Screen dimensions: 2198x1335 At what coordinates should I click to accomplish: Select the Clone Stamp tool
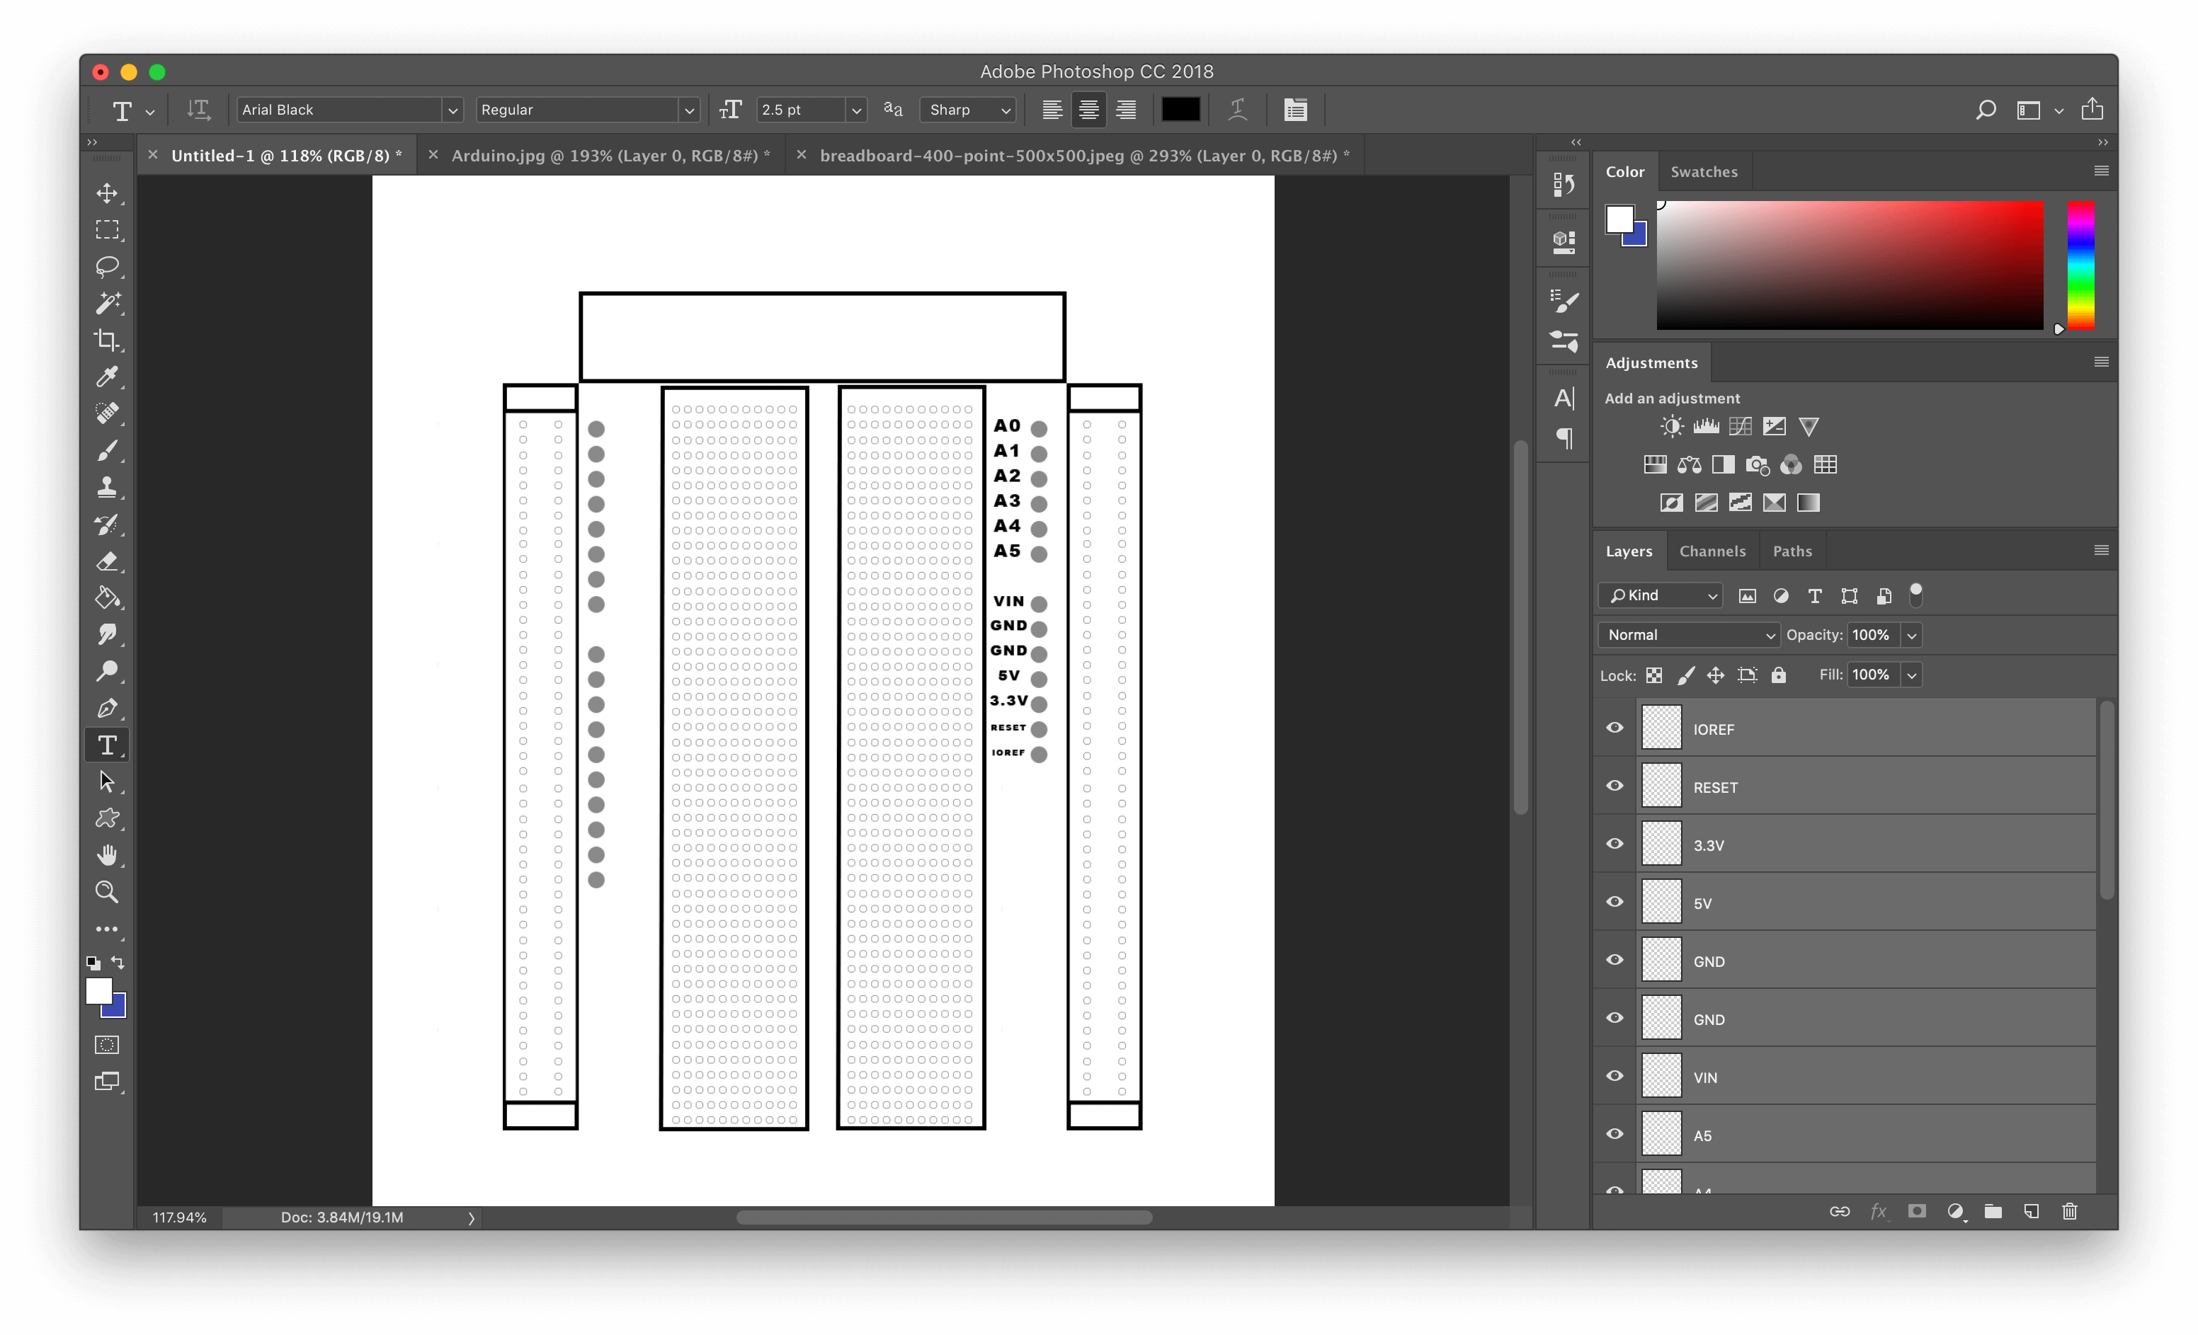click(107, 487)
